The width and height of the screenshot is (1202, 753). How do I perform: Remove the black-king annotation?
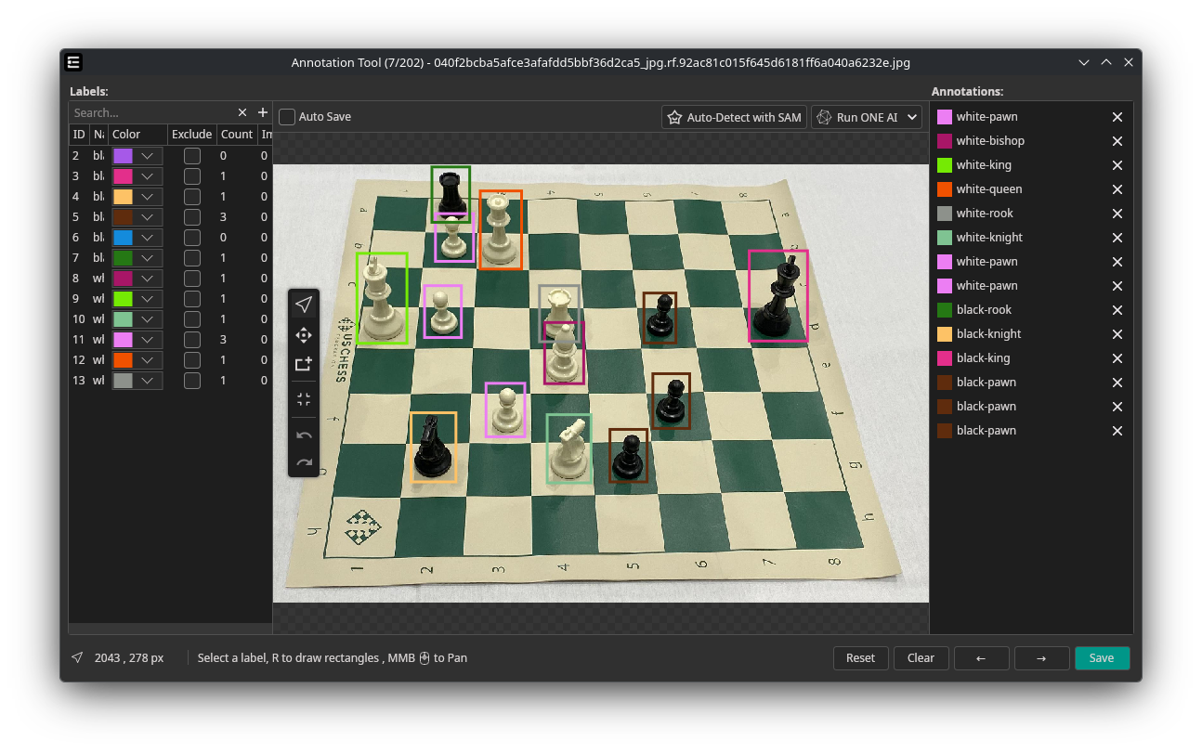pyautogui.click(x=1117, y=357)
